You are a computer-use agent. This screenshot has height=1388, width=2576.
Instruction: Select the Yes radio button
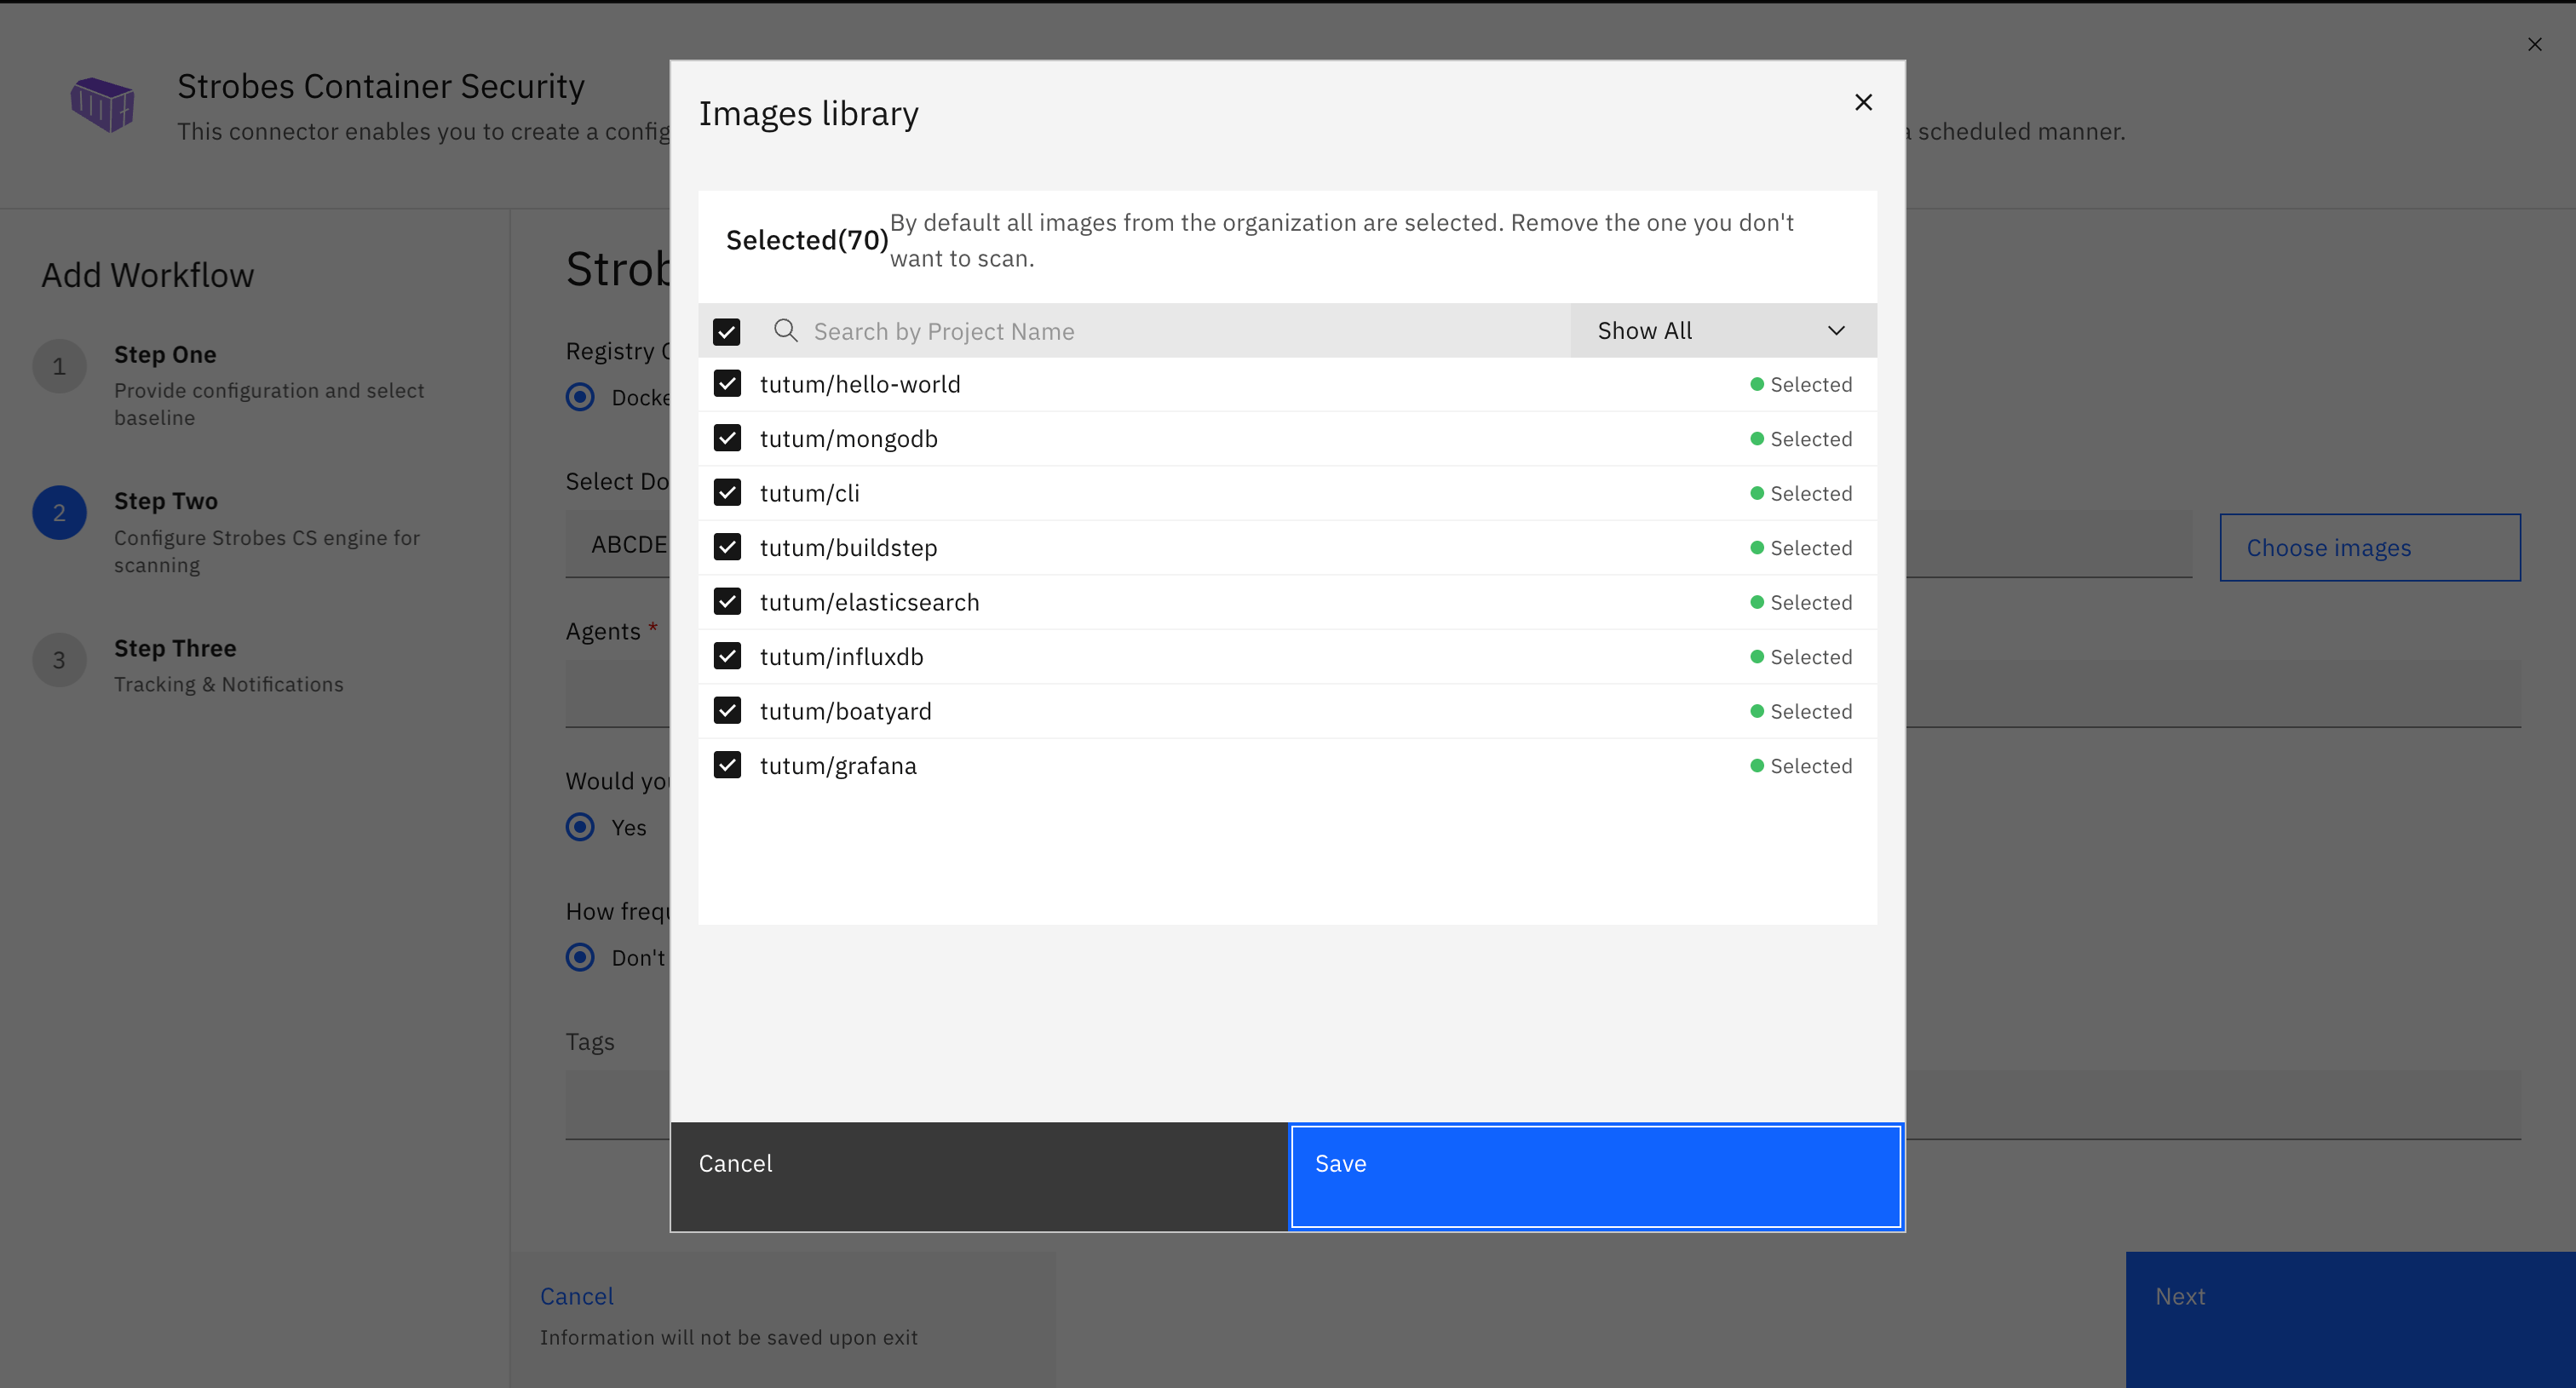click(x=580, y=828)
